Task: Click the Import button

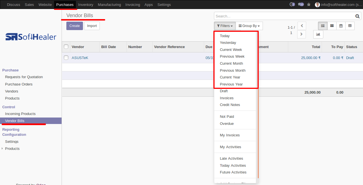Action: (x=92, y=26)
